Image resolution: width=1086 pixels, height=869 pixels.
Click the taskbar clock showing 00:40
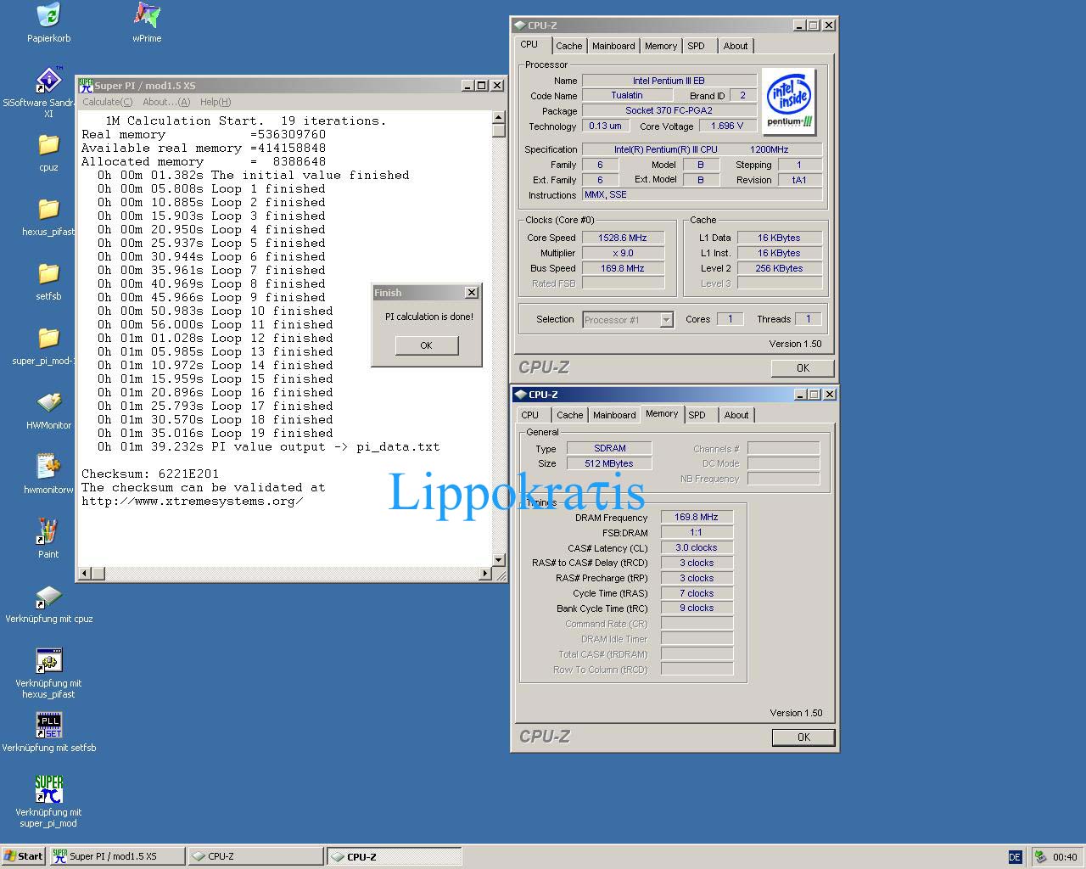point(1065,857)
